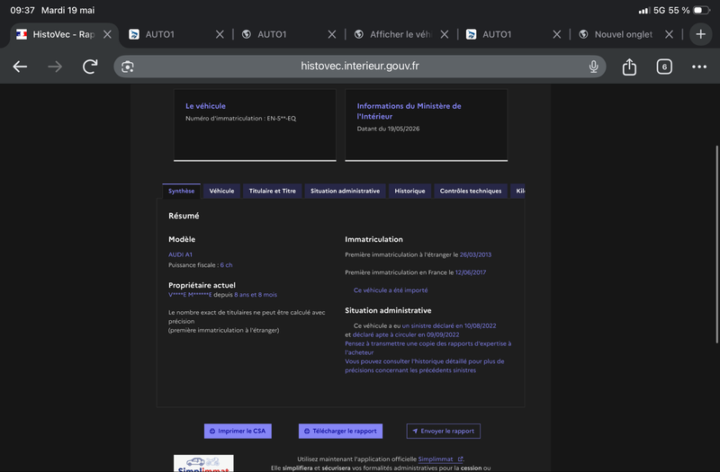Add a new tab with plus icon
Image resolution: width=720 pixels, height=472 pixels.
(x=700, y=34)
